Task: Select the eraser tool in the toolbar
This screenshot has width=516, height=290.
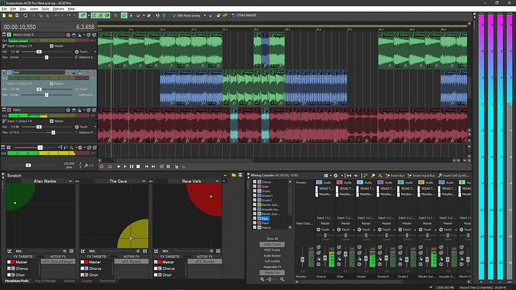Action: coord(149,15)
